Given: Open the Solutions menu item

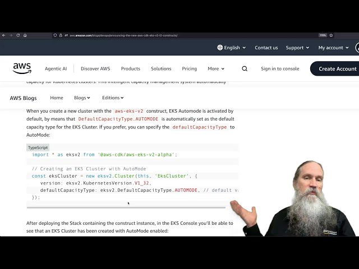Looking at the screenshot, I should point(161,68).
